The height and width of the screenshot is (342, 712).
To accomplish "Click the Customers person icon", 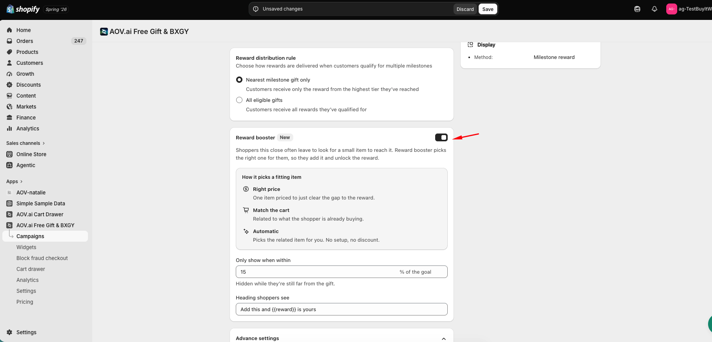I will click(9, 63).
